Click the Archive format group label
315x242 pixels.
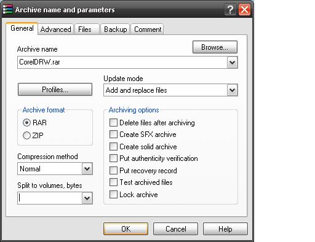(44, 110)
